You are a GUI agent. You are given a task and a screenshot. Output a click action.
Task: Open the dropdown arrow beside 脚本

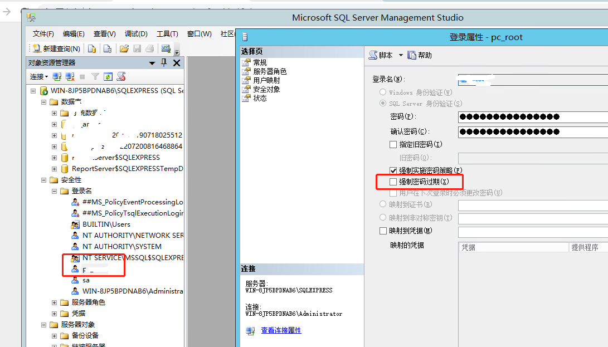click(x=401, y=55)
